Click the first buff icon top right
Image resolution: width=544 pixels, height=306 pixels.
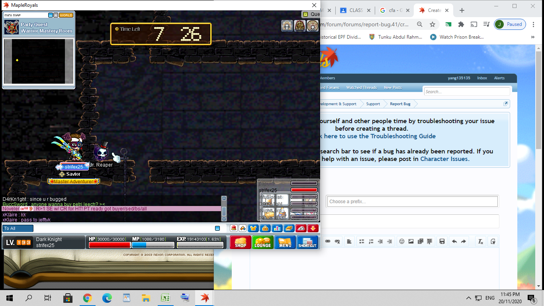pos(287,26)
